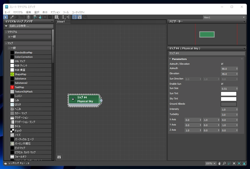Click the Select by Material icon
Image resolution: width=250 pixels, height=169 pixels.
point(86,17)
